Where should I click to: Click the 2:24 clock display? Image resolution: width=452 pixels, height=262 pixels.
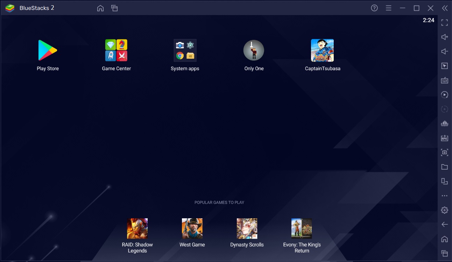(429, 20)
